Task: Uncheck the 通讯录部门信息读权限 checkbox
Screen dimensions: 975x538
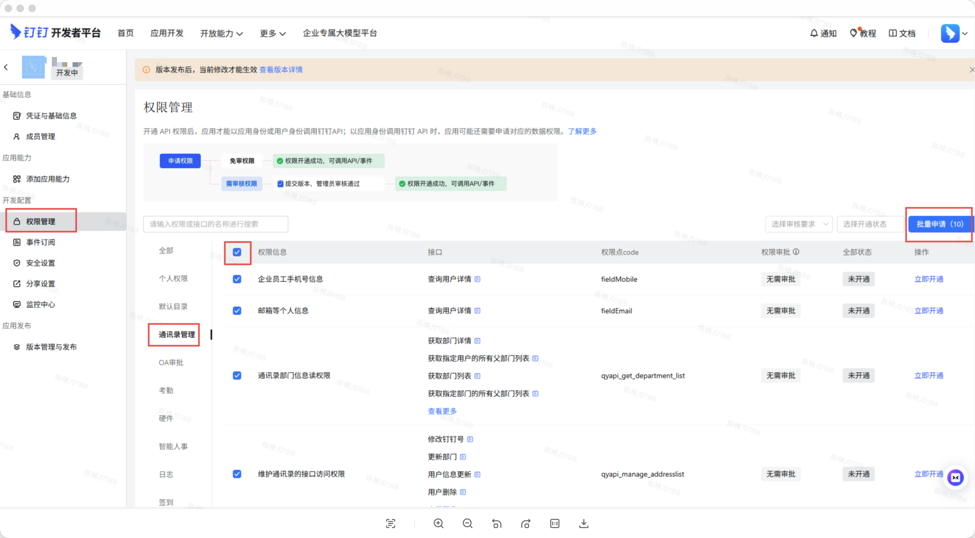Action: point(237,376)
